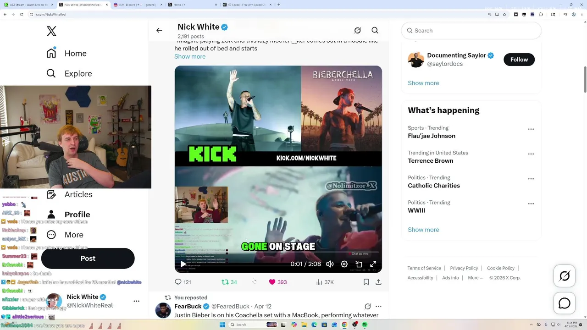Open Spotify from the taskbar
This screenshot has width=587, height=330.
point(365,324)
